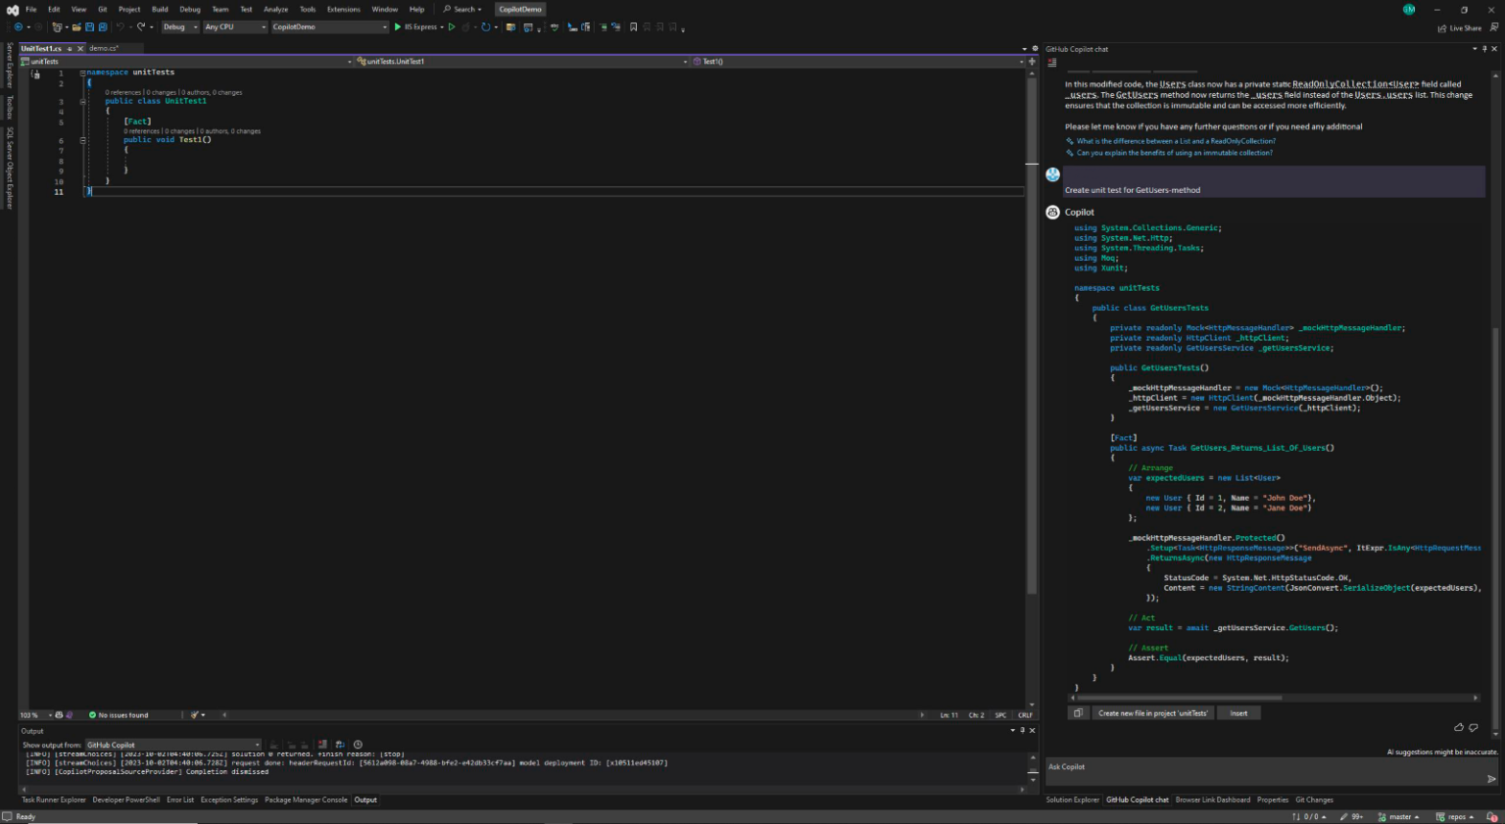Click the Open File folder icon
The height and width of the screenshot is (824, 1505).
click(x=75, y=26)
